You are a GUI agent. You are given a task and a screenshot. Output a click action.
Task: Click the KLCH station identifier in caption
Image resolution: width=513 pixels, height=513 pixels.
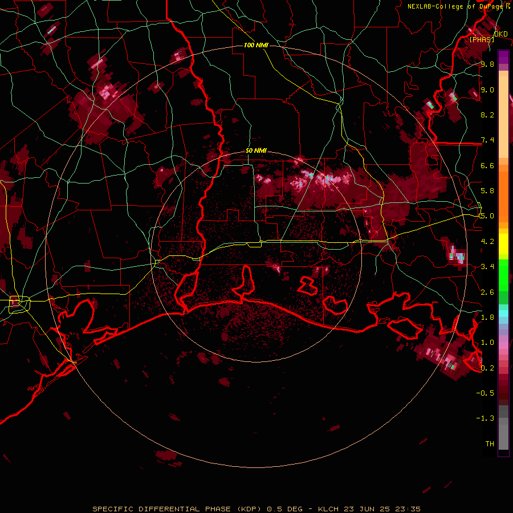328,509
